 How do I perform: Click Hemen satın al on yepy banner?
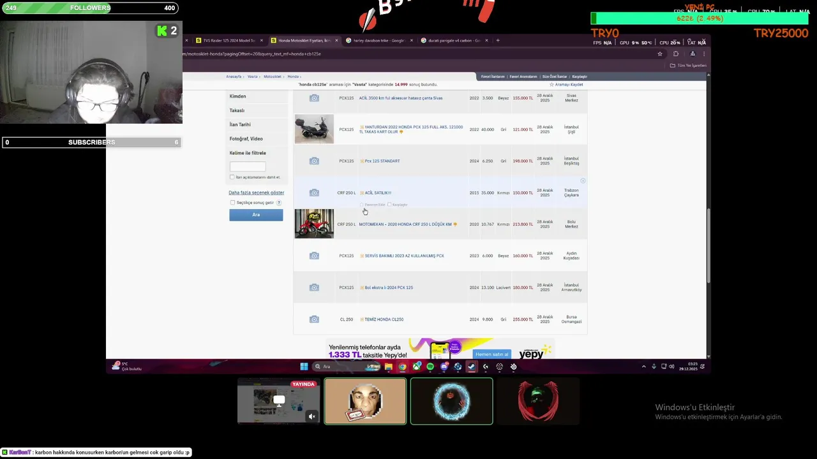click(x=491, y=354)
